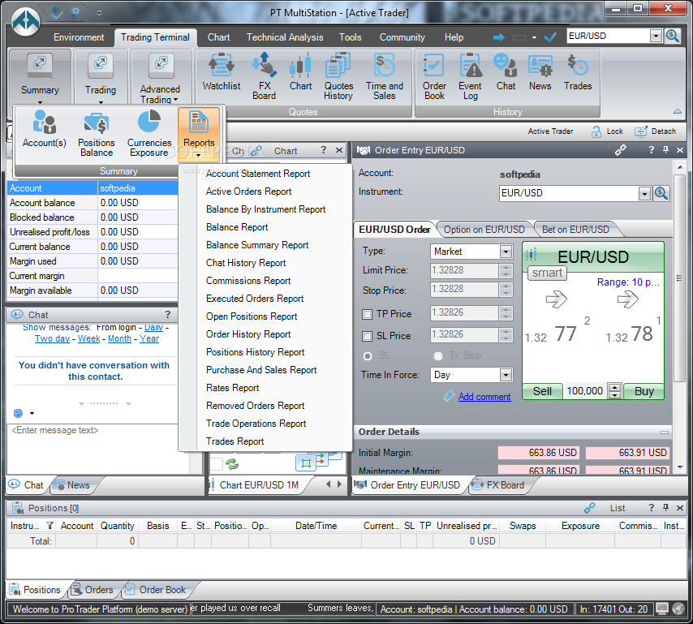The image size is (693, 624).
Task: Open the Positions Balance panel
Action: [97, 133]
